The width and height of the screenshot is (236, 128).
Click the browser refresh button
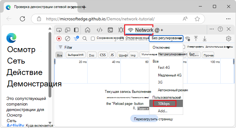[22, 19]
